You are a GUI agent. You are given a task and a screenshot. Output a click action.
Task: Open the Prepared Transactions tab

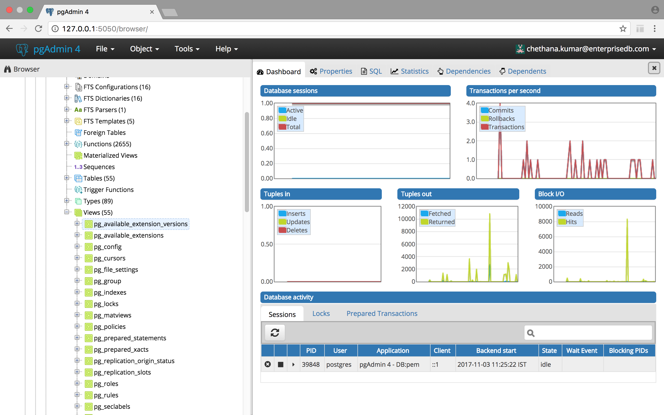(382, 314)
